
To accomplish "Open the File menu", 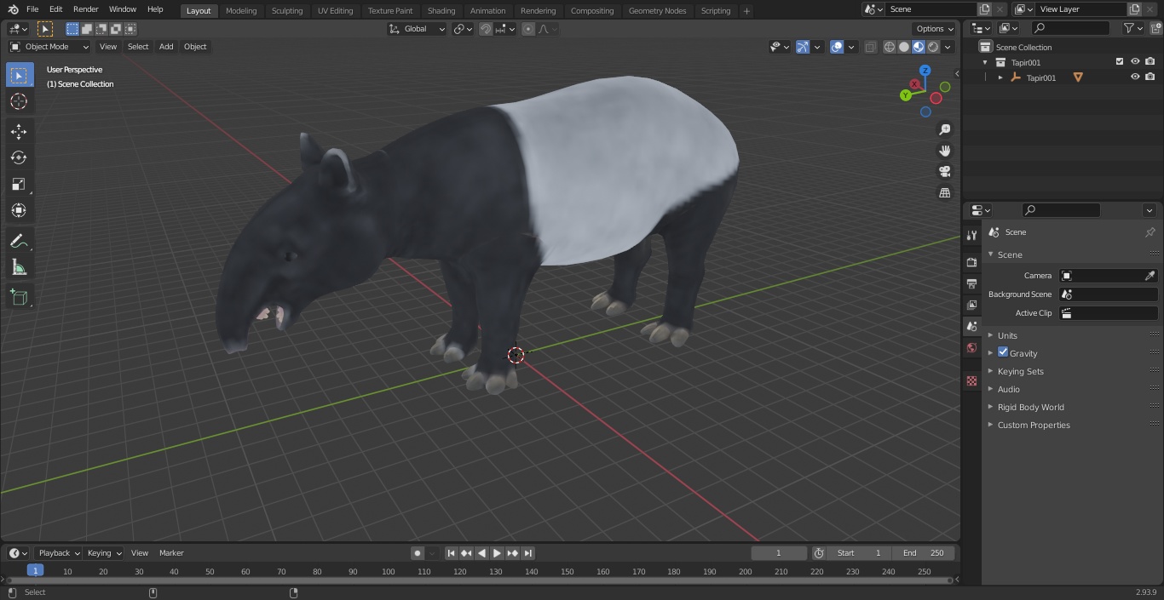I will click(32, 9).
